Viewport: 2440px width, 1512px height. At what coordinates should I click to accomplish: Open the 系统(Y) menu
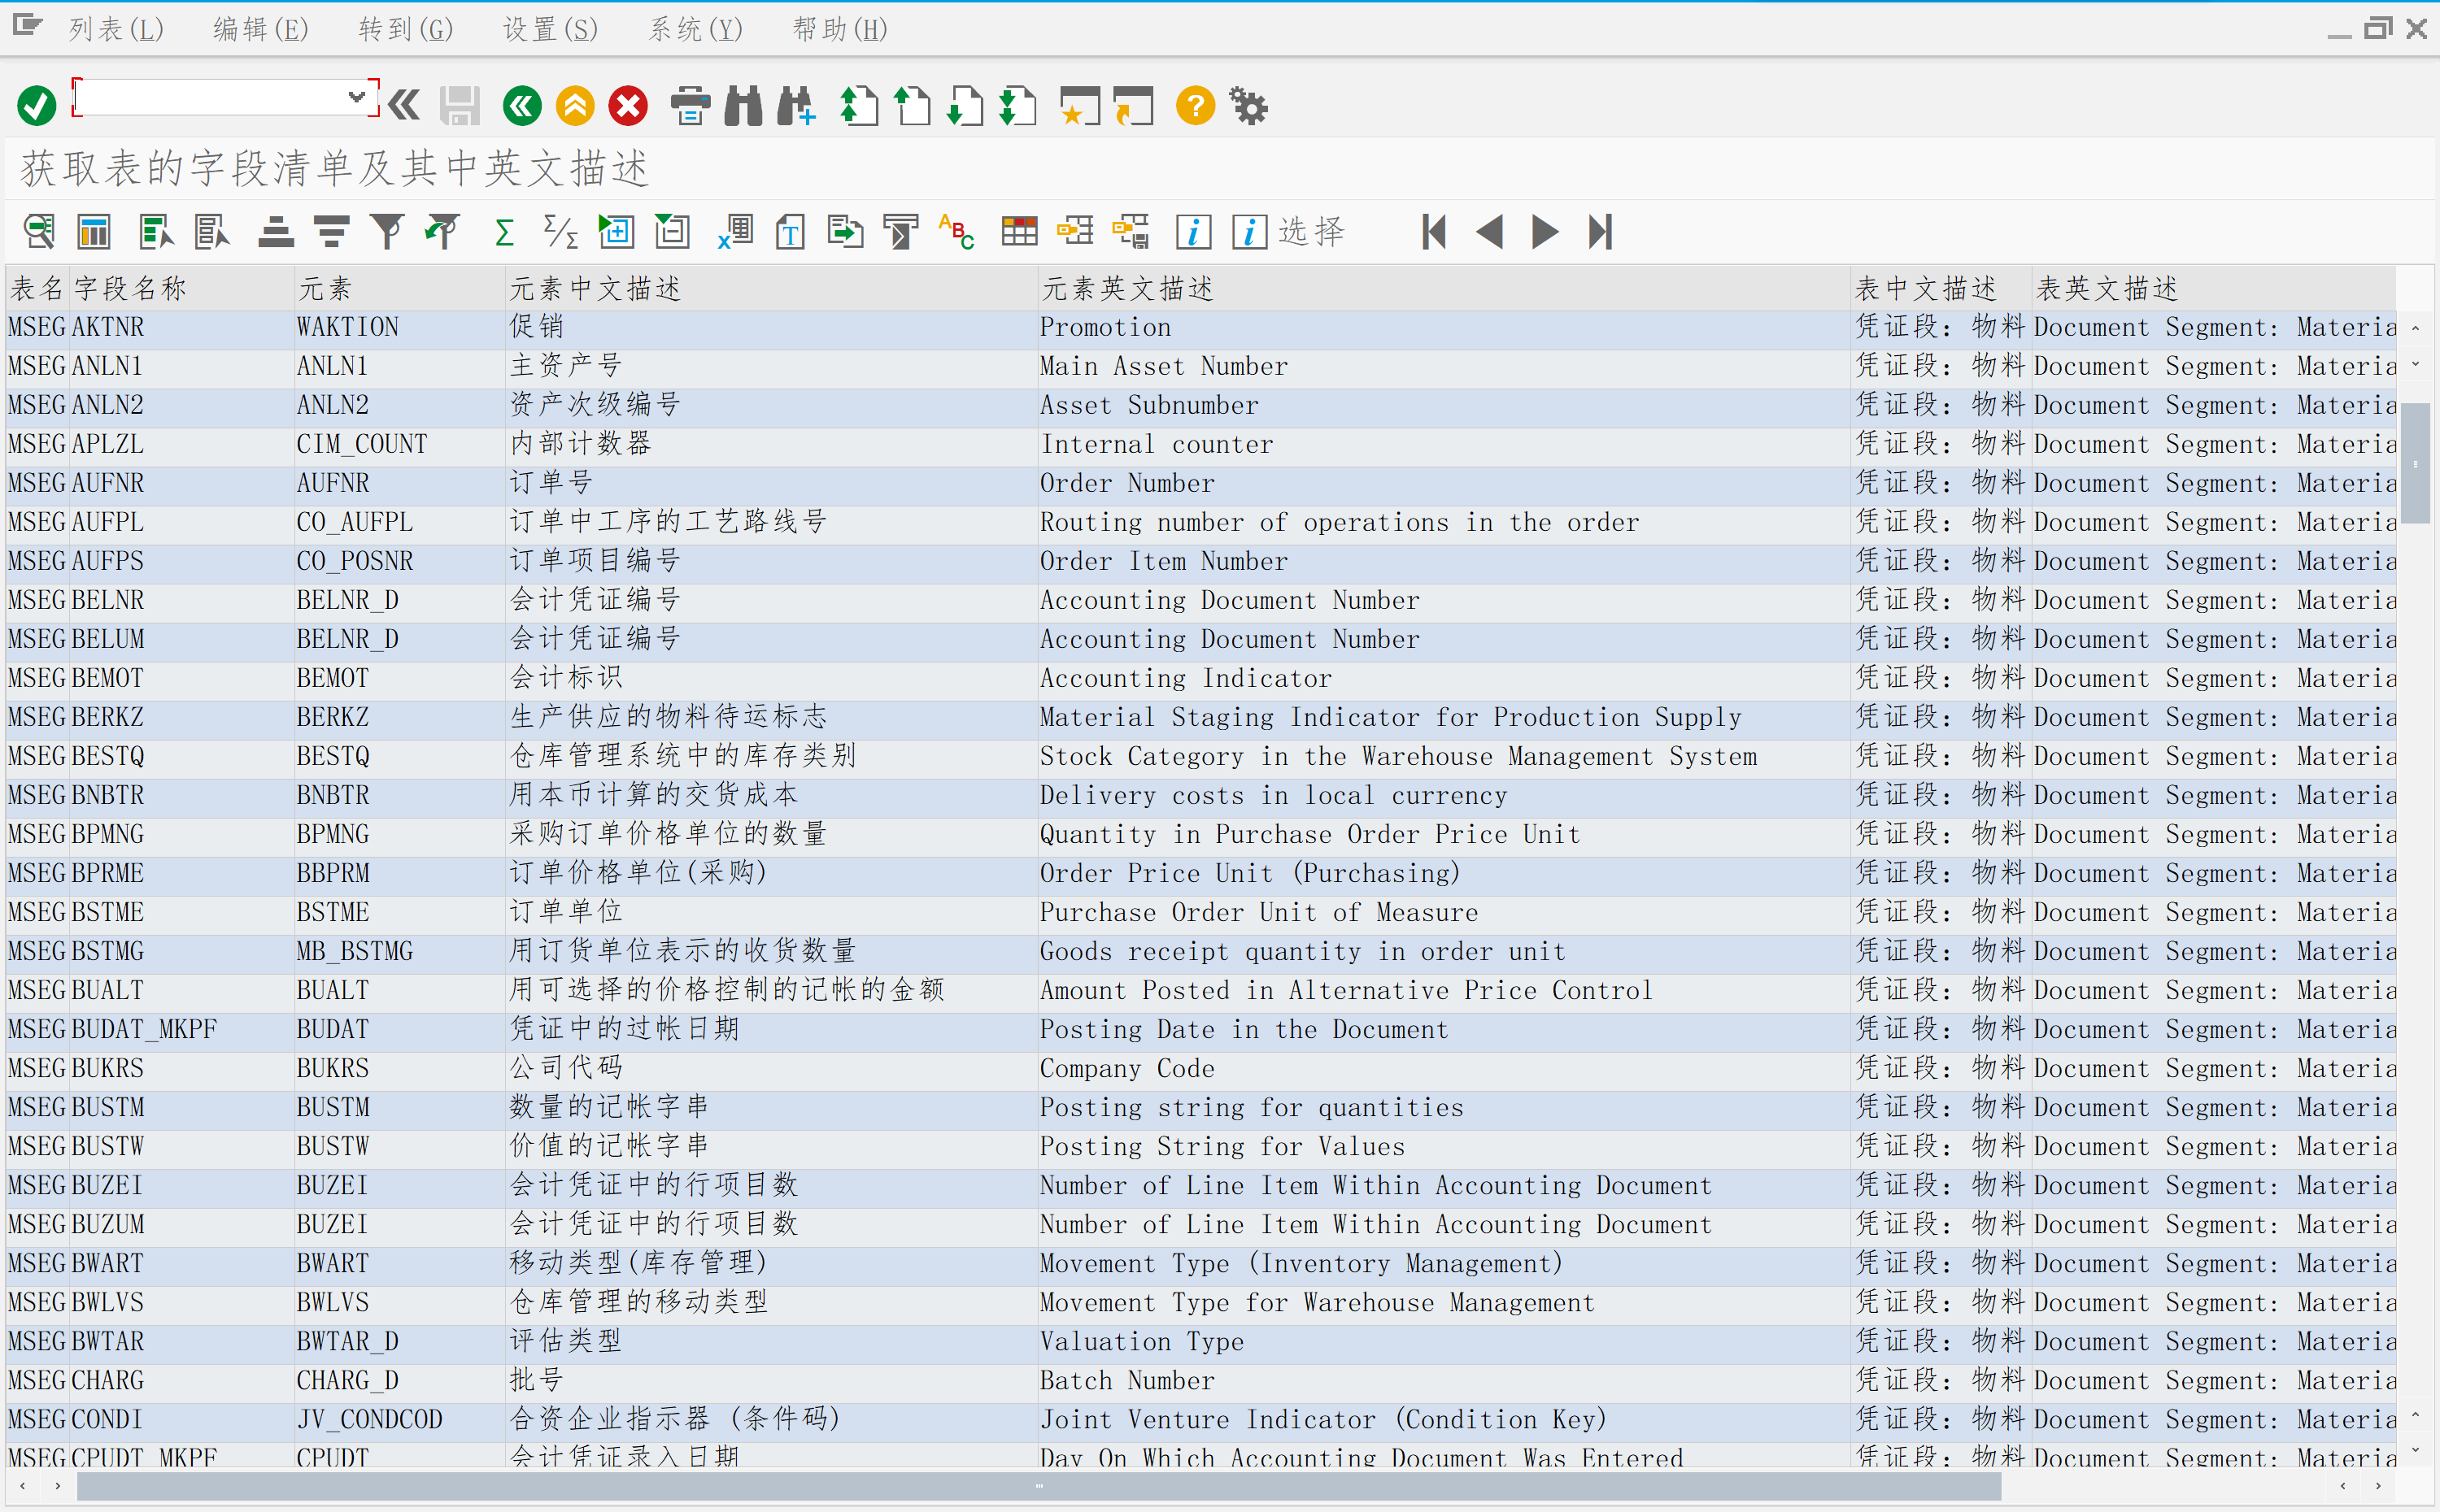(x=695, y=29)
